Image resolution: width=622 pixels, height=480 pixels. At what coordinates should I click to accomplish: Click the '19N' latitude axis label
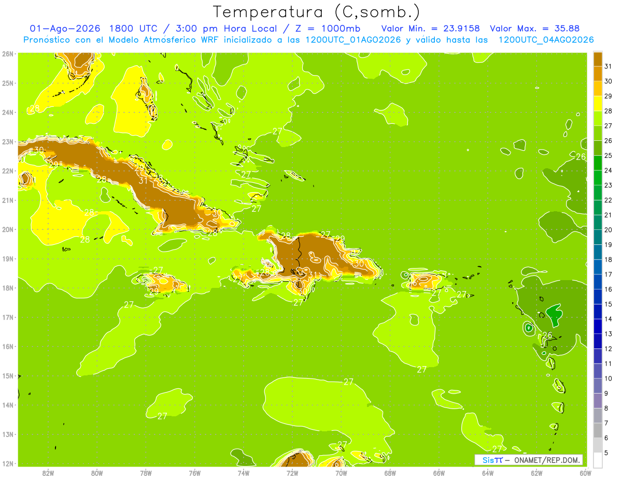[x=7, y=258]
